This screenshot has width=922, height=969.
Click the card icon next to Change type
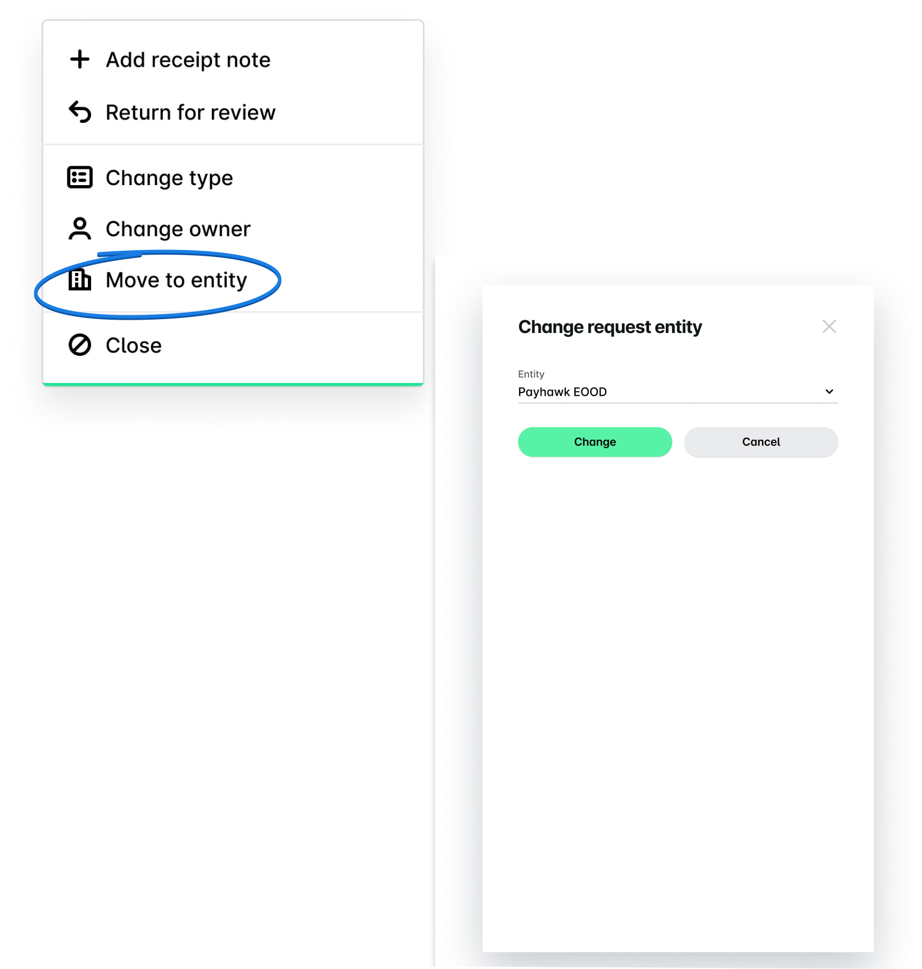[79, 177]
